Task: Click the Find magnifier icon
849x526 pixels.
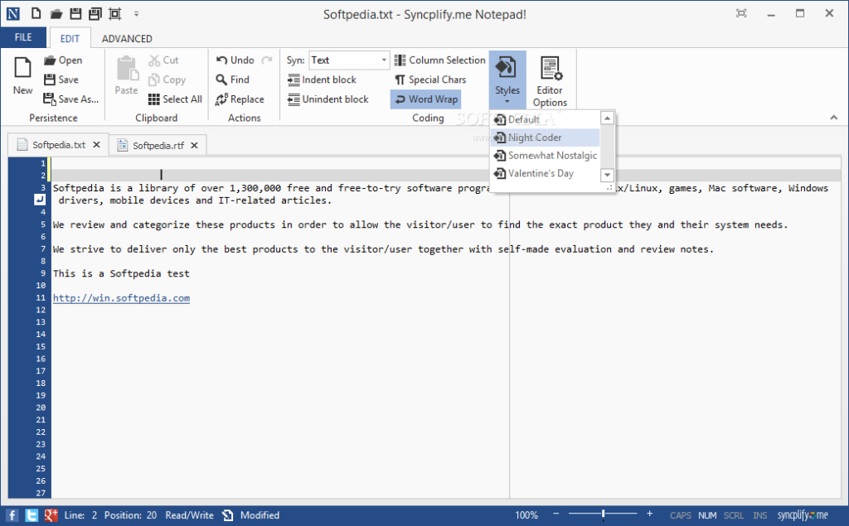Action: (x=221, y=80)
